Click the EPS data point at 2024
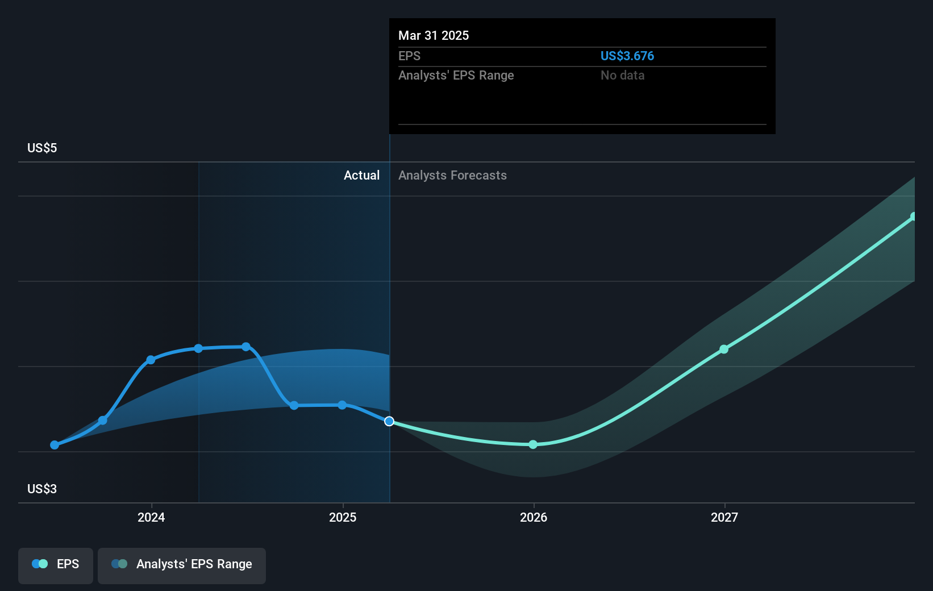The width and height of the screenshot is (933, 591). click(x=151, y=360)
